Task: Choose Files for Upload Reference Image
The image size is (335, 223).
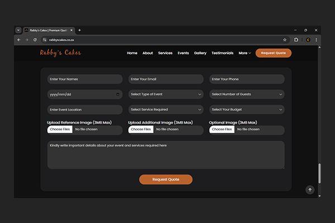Action: [60, 129]
